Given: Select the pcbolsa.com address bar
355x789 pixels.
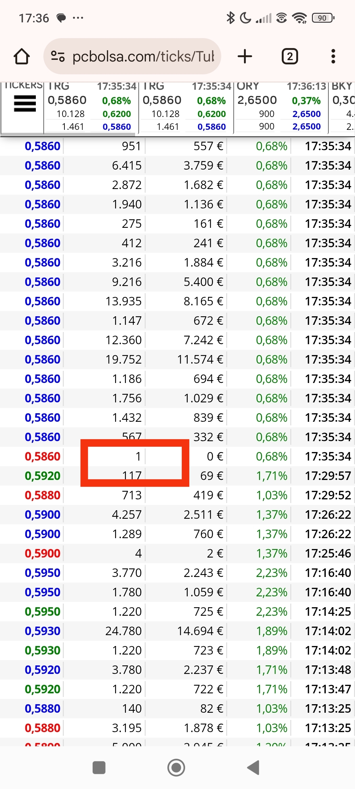Looking at the screenshot, I should click(132, 57).
